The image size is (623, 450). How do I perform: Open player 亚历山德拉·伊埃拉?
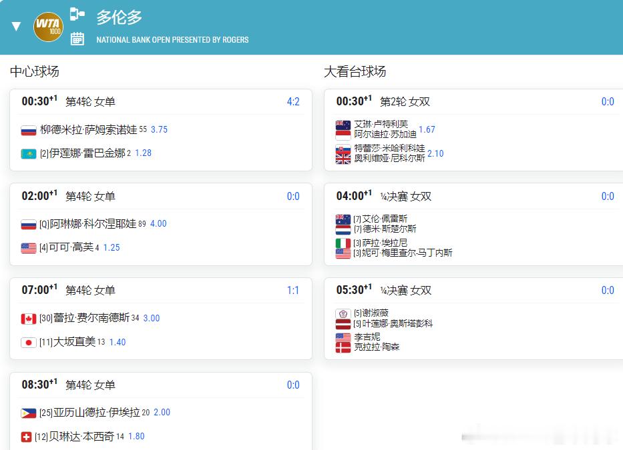(x=97, y=413)
